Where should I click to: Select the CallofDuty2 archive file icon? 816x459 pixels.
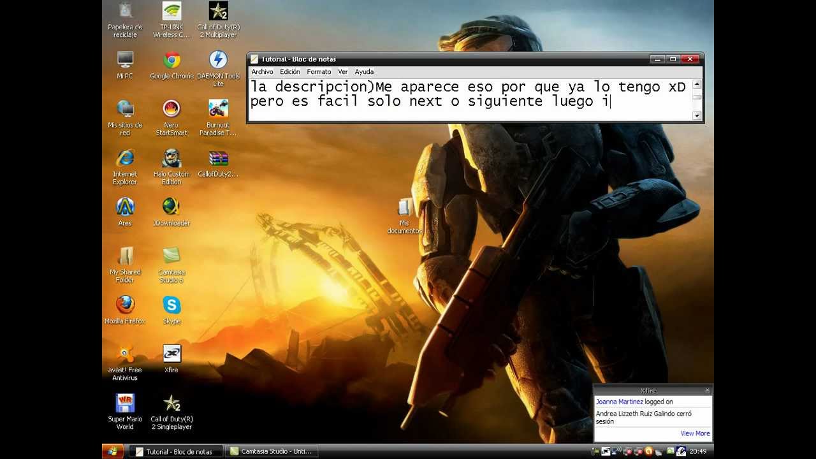click(x=218, y=163)
